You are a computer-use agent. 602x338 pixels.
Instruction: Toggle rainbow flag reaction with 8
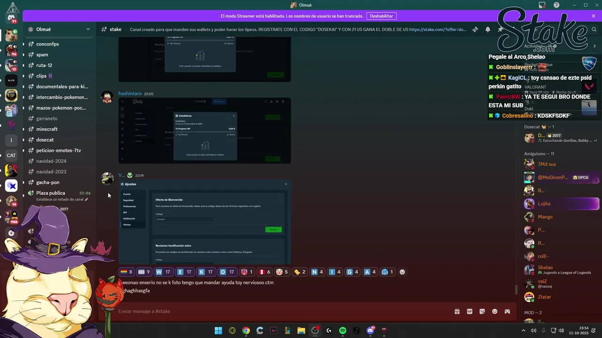[127, 272]
